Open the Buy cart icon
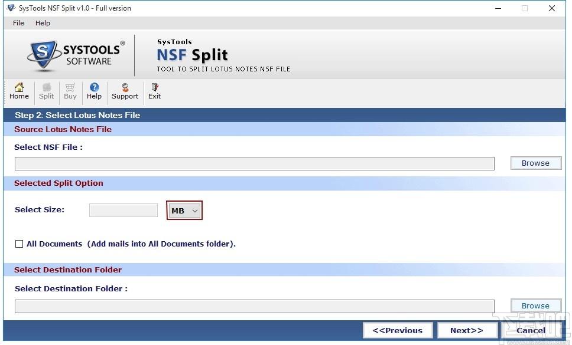This screenshot has width=572, height=345. click(70, 91)
